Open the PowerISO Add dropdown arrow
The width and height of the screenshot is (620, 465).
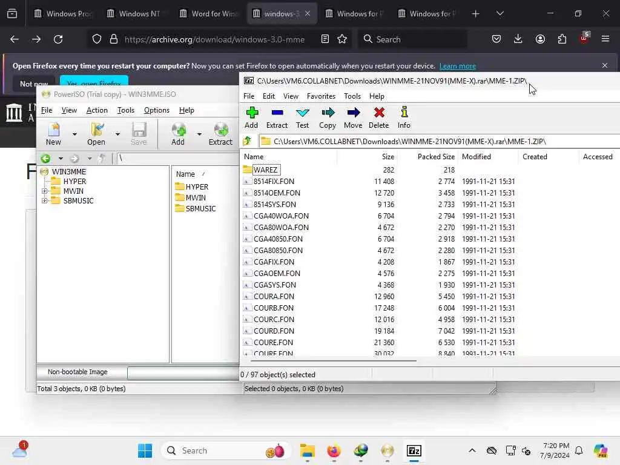(x=199, y=134)
